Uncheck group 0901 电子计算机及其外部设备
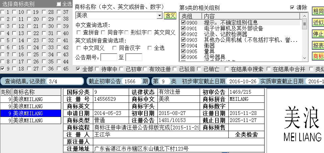This screenshot has width=324, height=153. coord(183,28)
